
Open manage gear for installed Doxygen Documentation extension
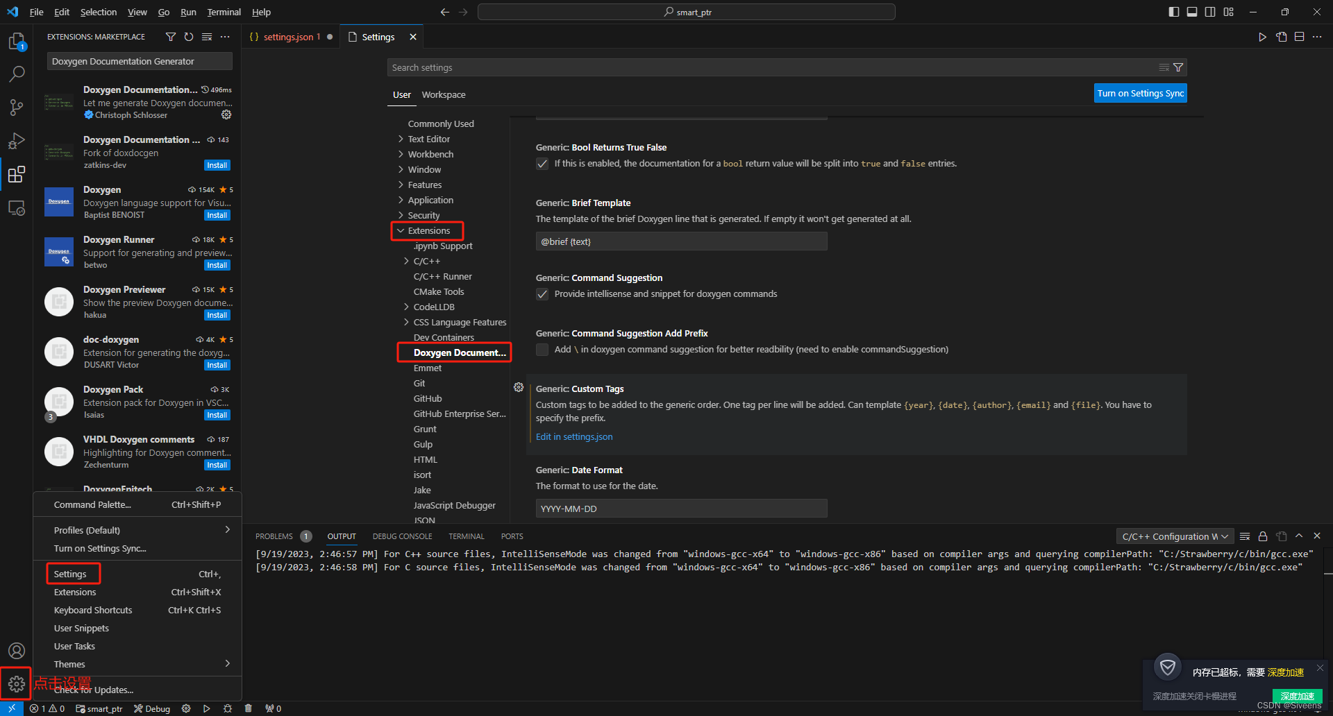226,114
